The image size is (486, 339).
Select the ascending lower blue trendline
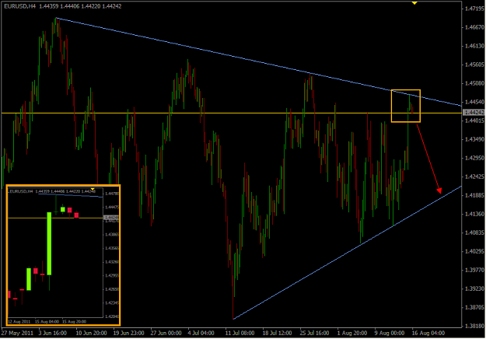[x=347, y=253]
